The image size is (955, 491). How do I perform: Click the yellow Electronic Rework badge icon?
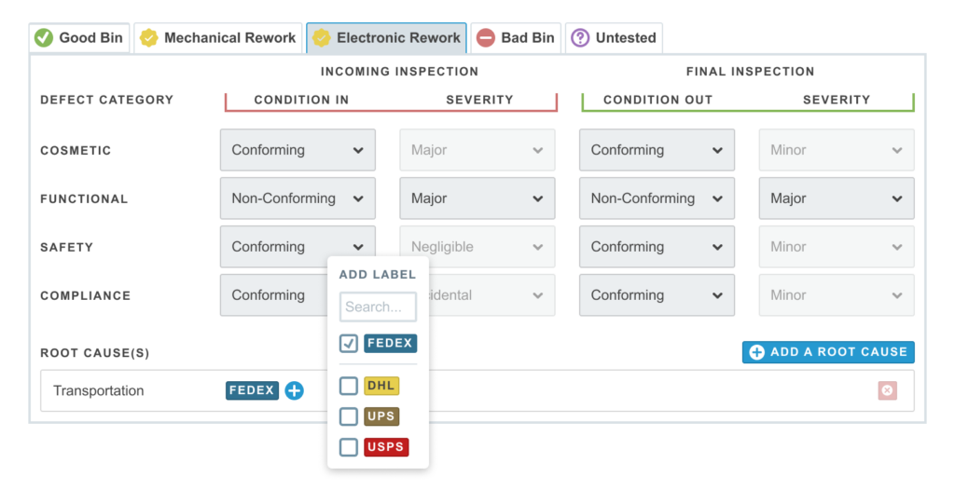click(322, 38)
